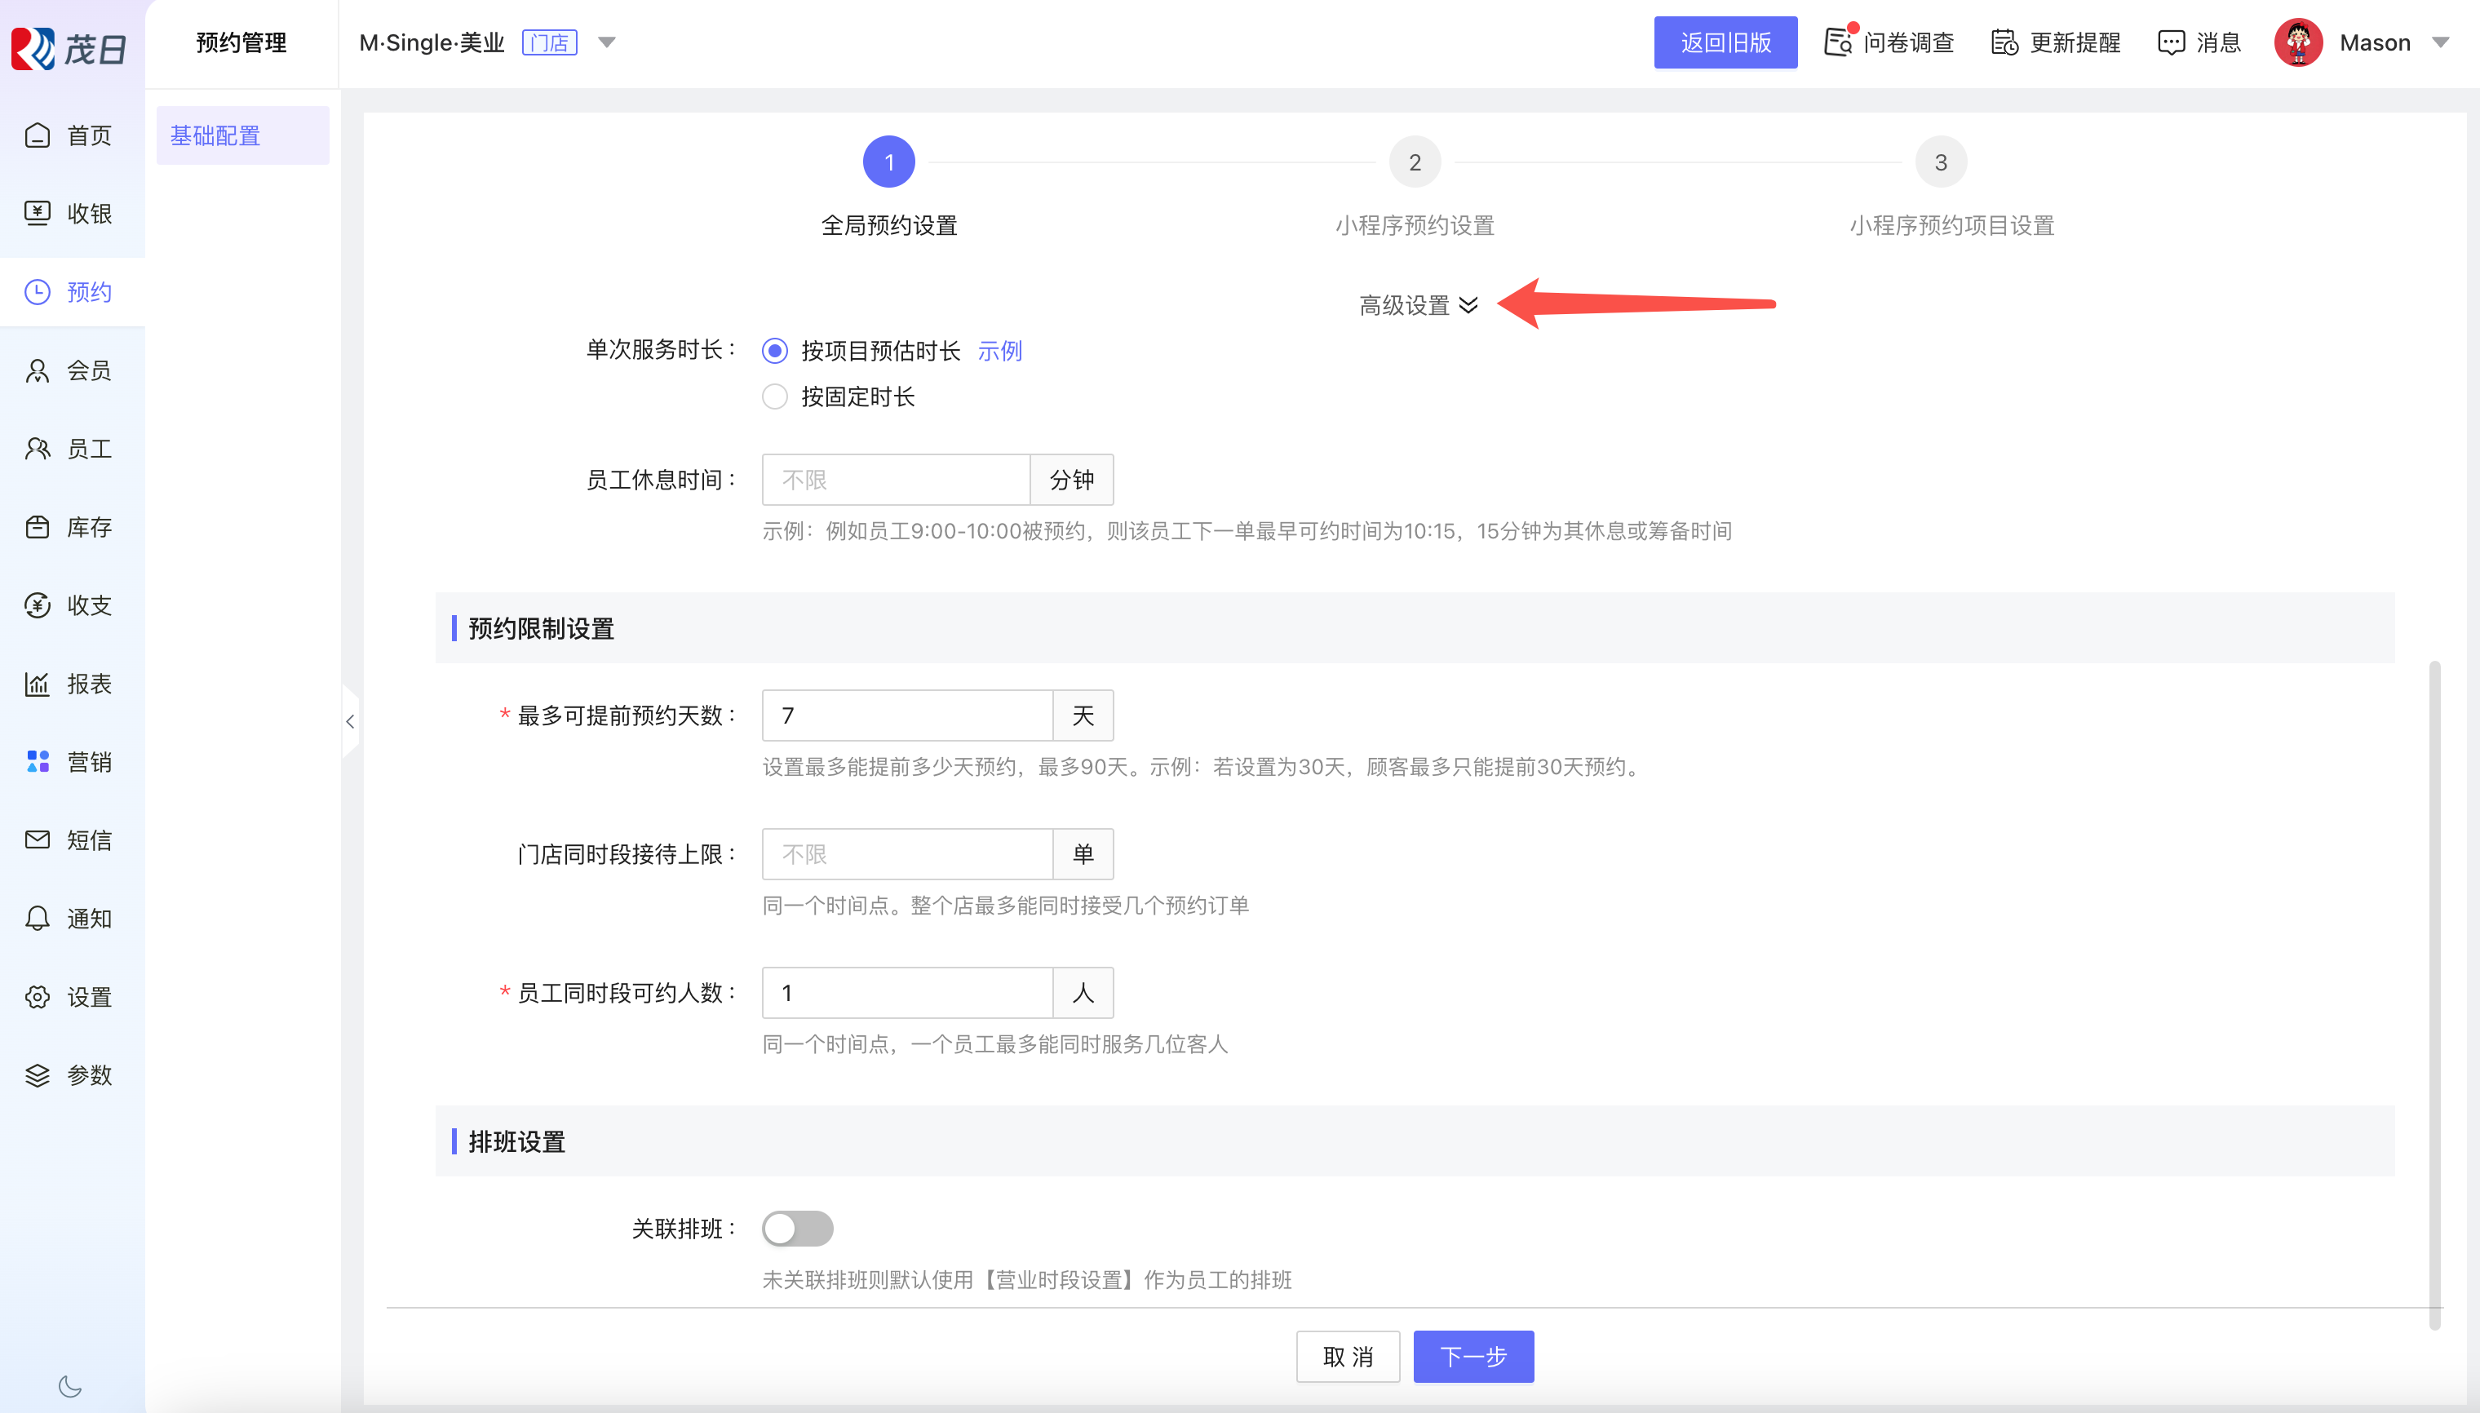This screenshot has width=2480, height=1413.
Task: Open the 营销 marketing icon
Action: 38,762
